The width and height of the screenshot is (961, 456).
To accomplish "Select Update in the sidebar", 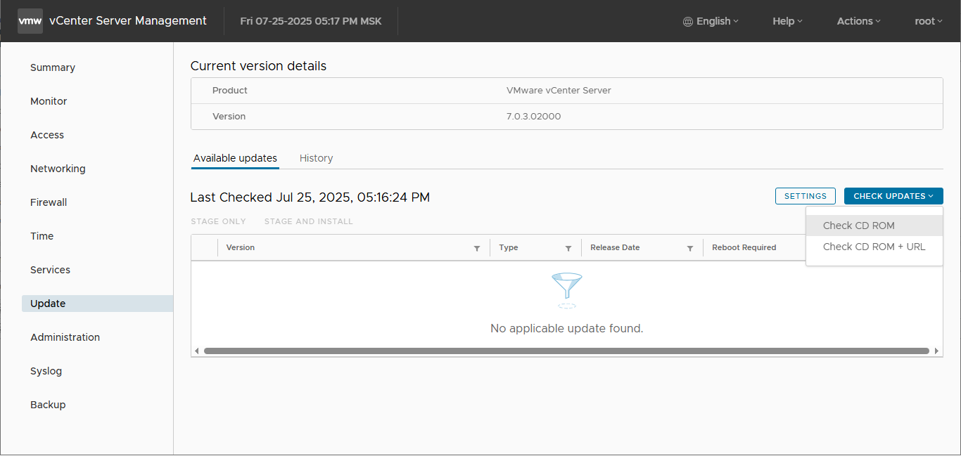I will tap(97, 304).
